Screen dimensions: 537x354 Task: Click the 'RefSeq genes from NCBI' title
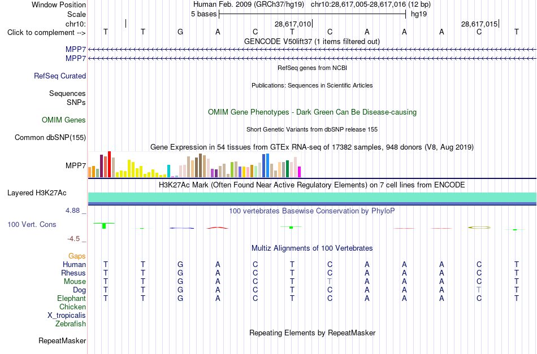click(313, 68)
